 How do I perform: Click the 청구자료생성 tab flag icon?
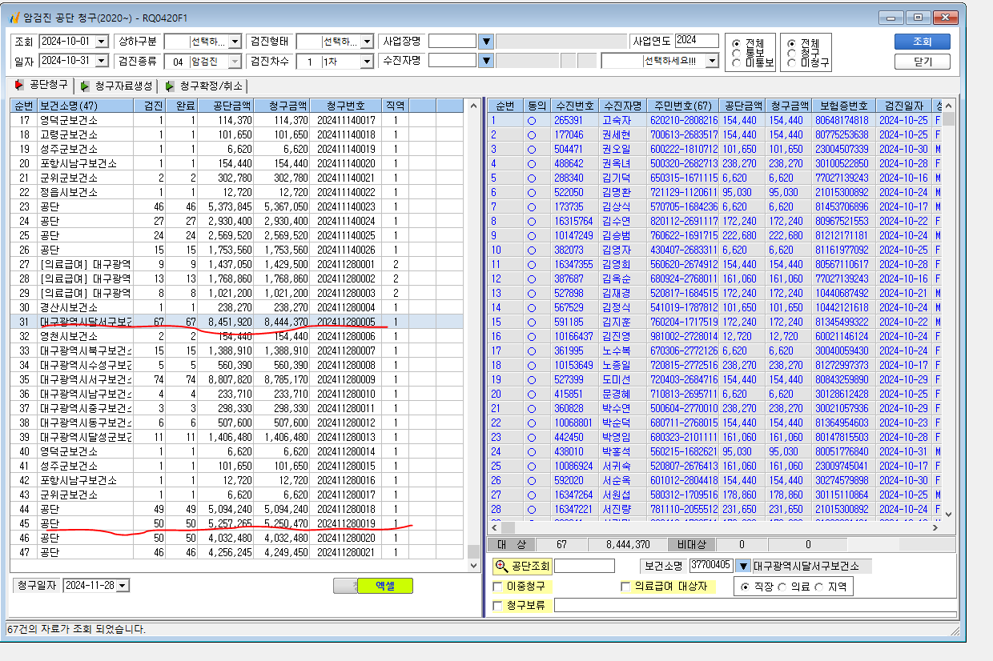click(85, 86)
